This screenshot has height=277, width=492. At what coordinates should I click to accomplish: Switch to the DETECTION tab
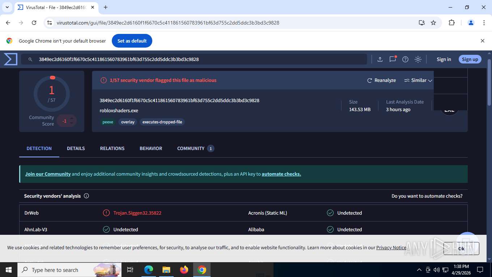click(39, 148)
